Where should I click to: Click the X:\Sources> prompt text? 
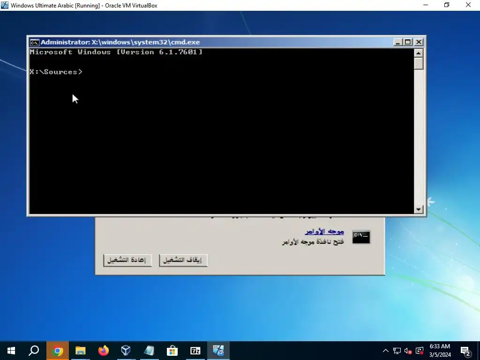pos(56,72)
